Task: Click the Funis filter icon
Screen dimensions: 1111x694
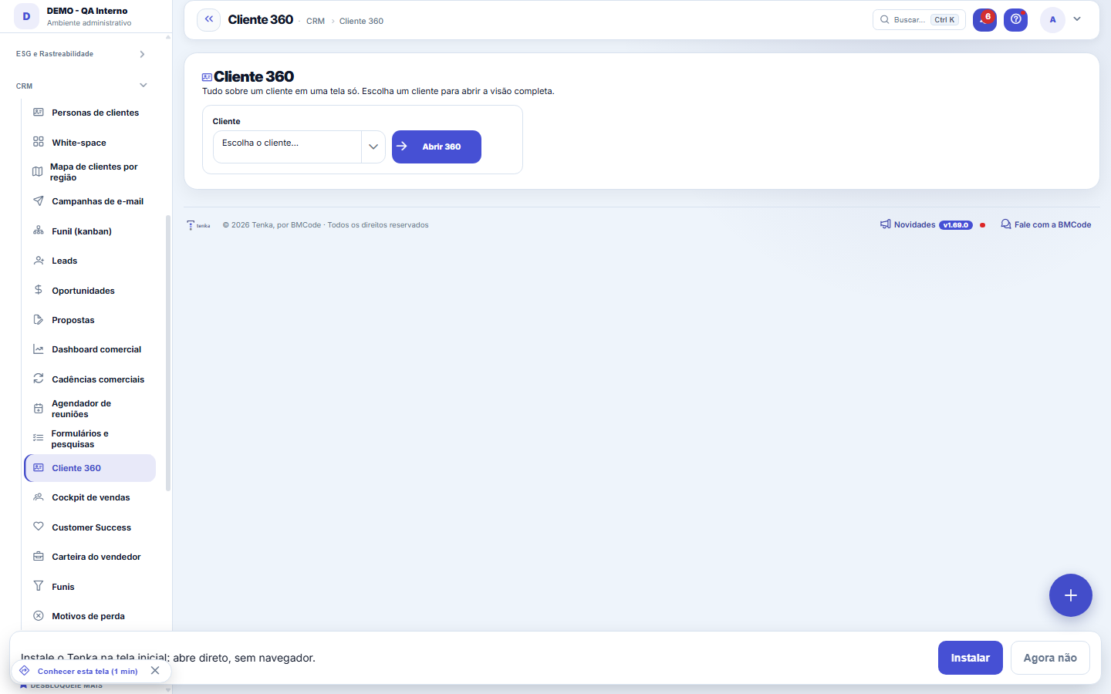Action: pos(39,586)
